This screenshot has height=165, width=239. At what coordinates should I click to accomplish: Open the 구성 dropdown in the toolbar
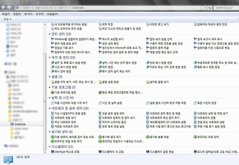[7, 19]
